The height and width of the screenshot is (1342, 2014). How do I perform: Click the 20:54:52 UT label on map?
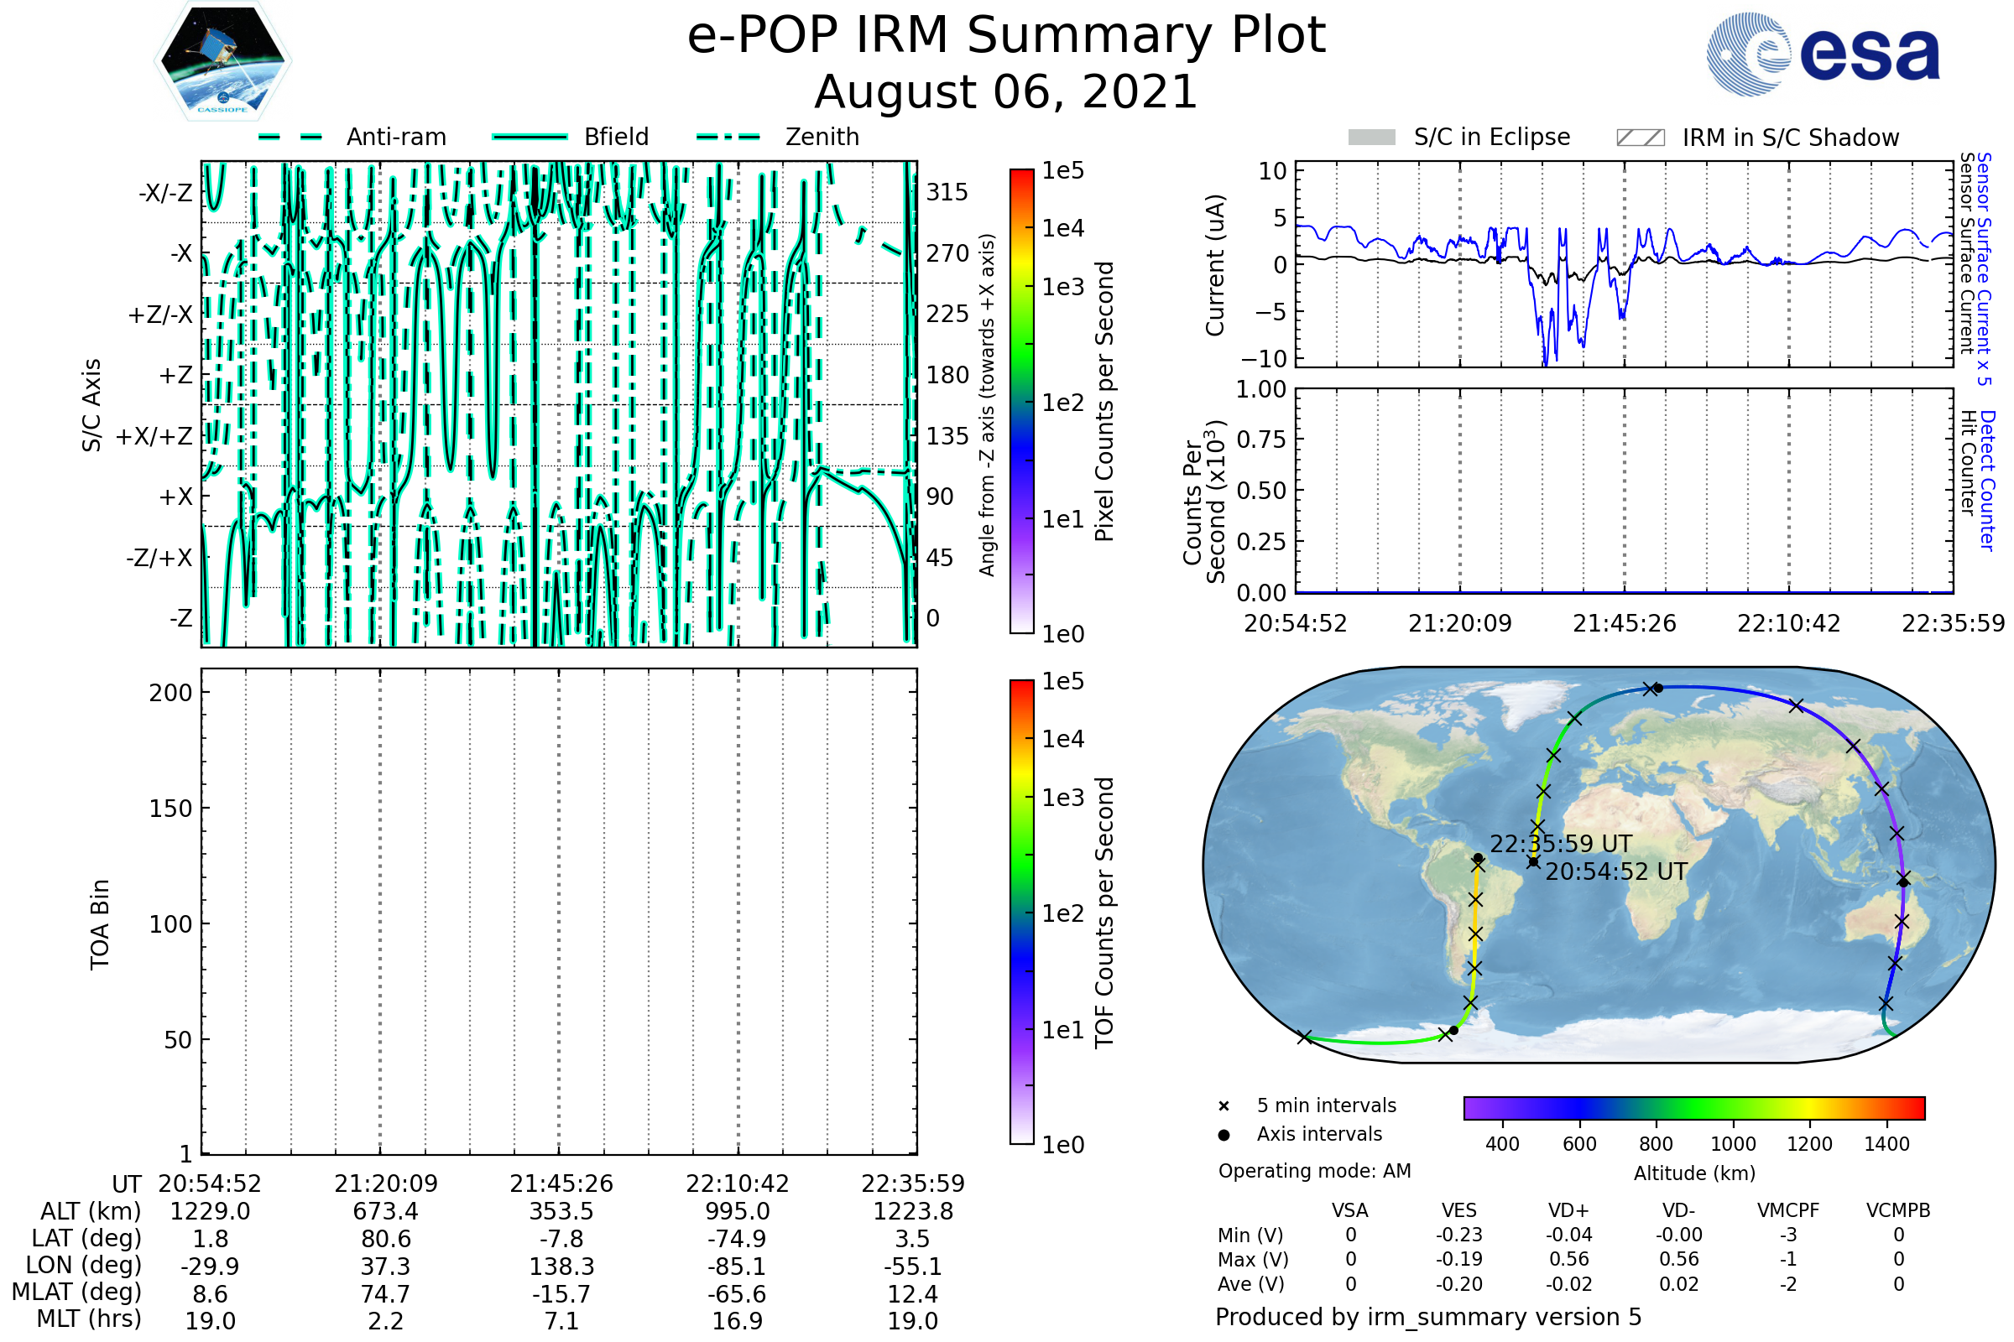[x=1616, y=872]
